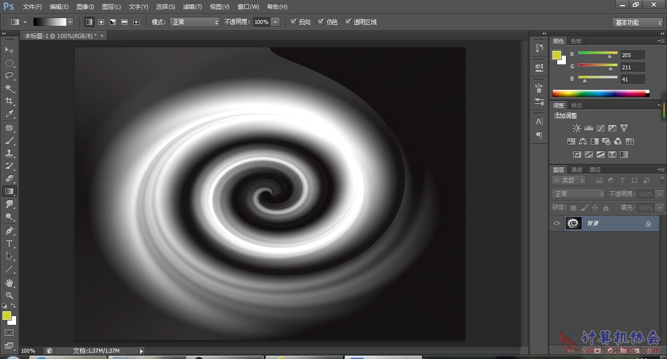
Task: Select the Path Selection tool
Action: 9,256
